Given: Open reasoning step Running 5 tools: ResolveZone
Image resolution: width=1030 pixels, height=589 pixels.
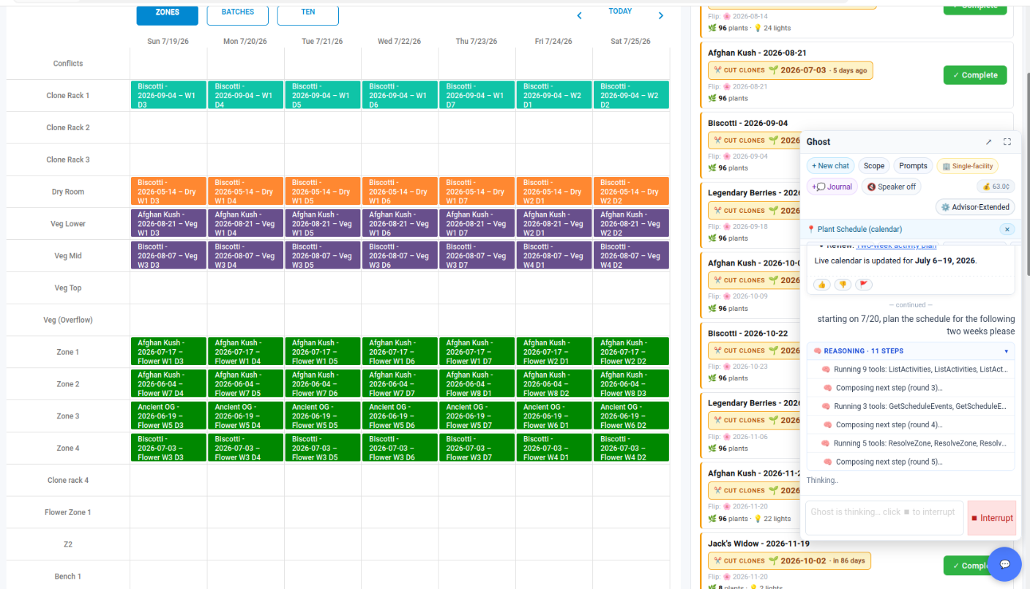Looking at the screenshot, I should tap(911, 443).
